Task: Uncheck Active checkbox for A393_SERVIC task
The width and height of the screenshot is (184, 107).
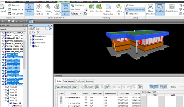Action: (x=61, y=106)
